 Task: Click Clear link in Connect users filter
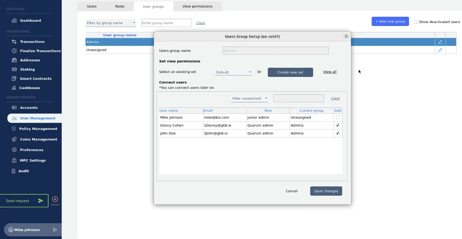[336, 98]
